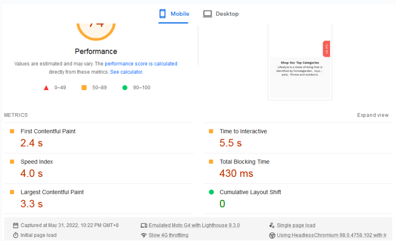Click the page screenshot thumbnail

tap(300, 62)
